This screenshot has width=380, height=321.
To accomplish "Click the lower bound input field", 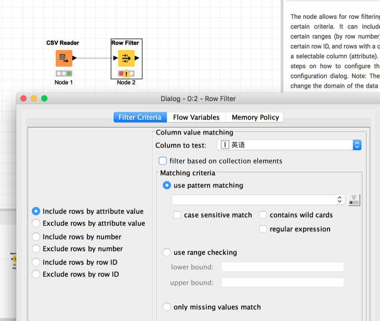I will pos(283,267).
